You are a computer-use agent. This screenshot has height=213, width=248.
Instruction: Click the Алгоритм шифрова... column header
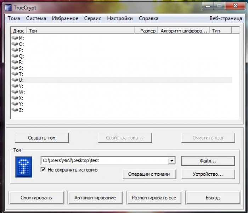coord(184,31)
